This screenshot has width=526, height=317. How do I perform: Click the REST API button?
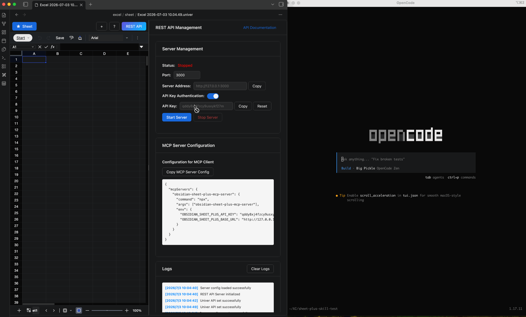point(134,26)
